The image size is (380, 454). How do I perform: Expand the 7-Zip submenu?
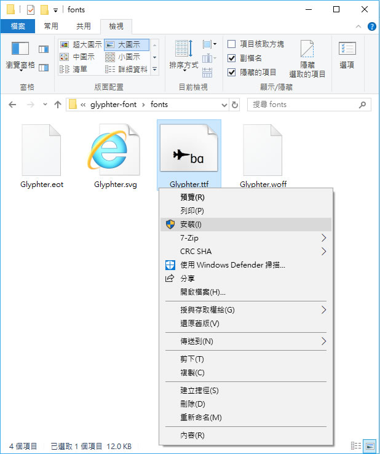click(x=246, y=238)
